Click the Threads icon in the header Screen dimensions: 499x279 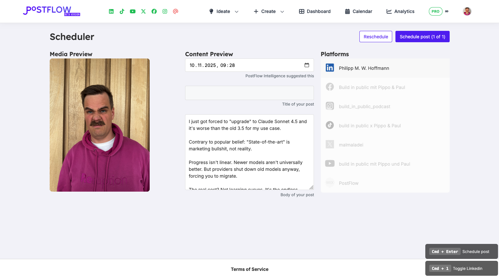click(x=176, y=11)
